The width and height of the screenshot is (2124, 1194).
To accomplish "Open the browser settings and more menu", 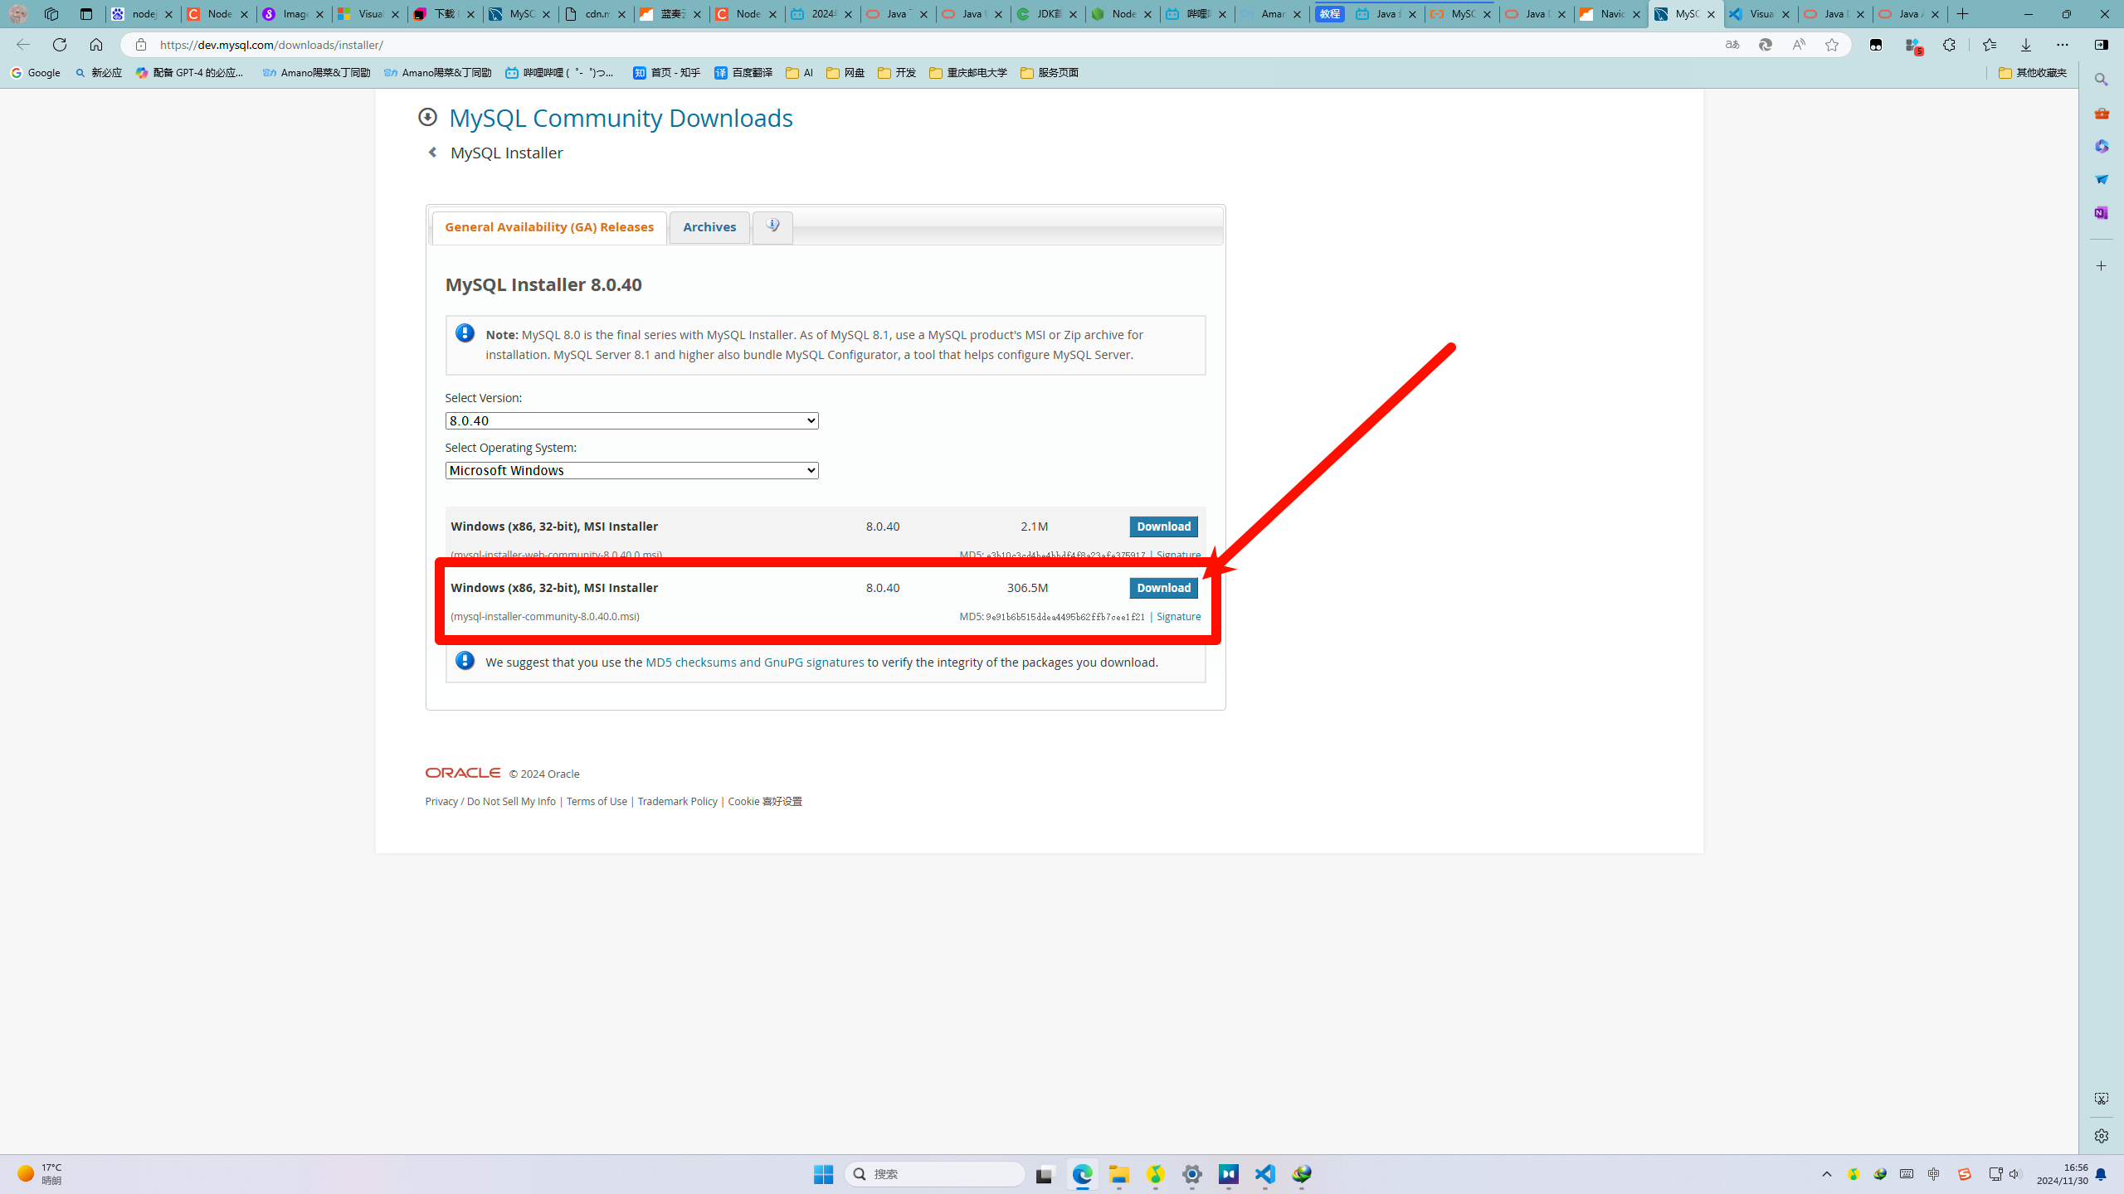I will (x=2062, y=45).
